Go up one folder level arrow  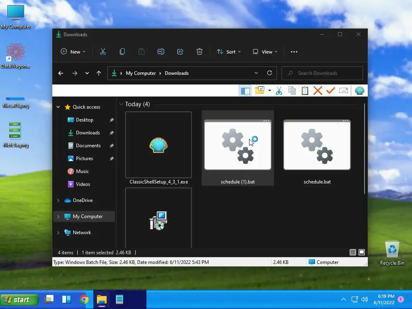click(x=99, y=73)
